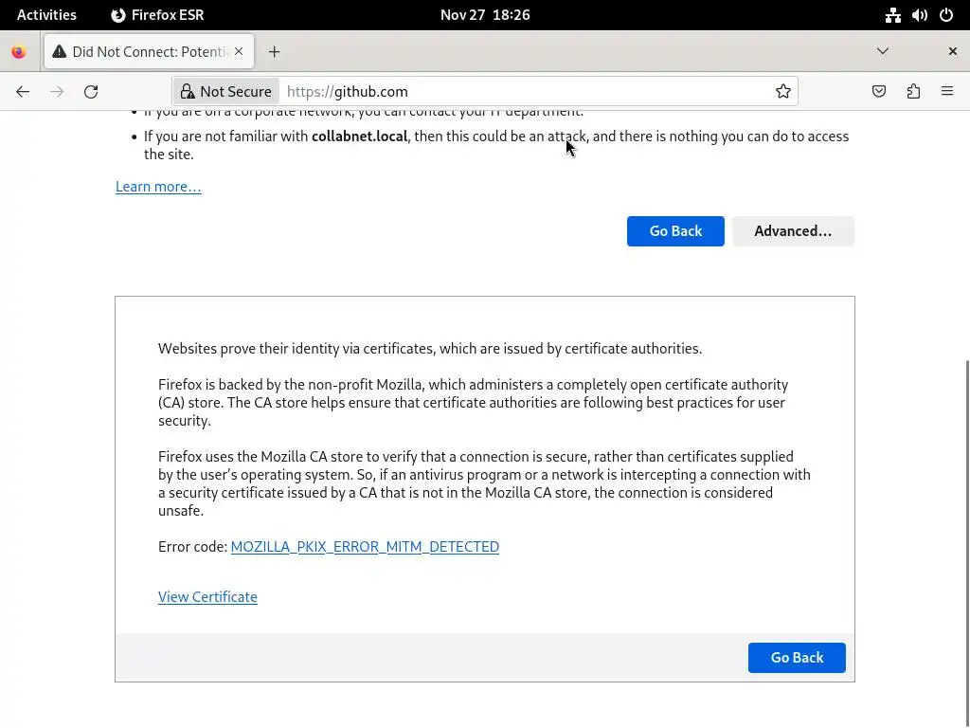
Task: Reload the current page
Action: coord(91,92)
